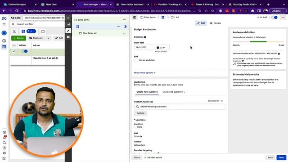Switch to the ads tab
This screenshot has width=288, height=162.
43,31
